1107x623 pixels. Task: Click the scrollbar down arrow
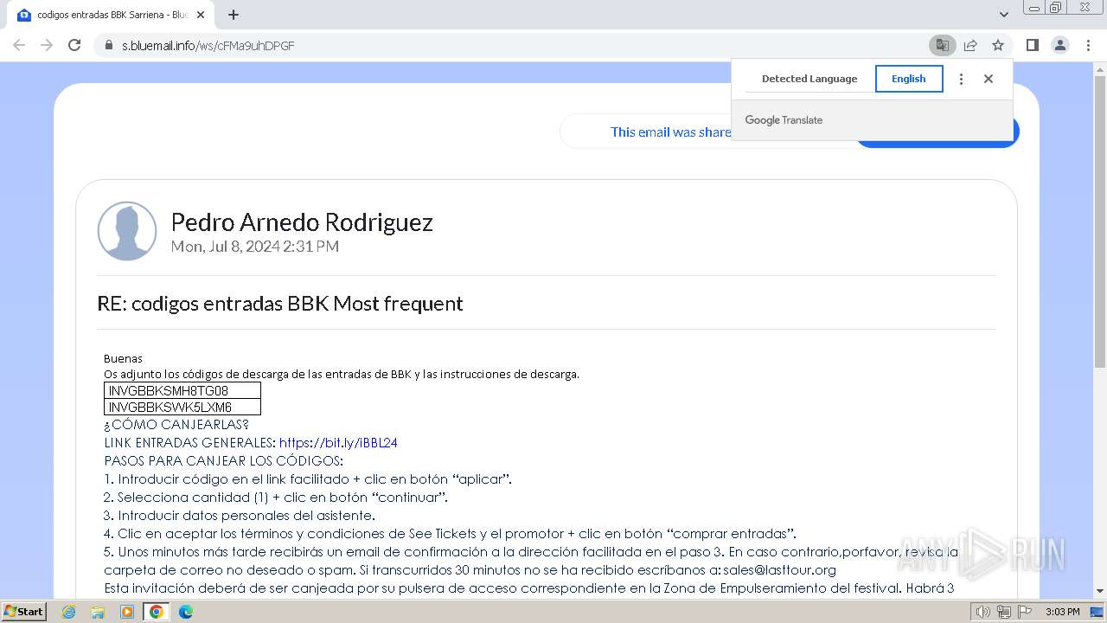tap(1100, 592)
